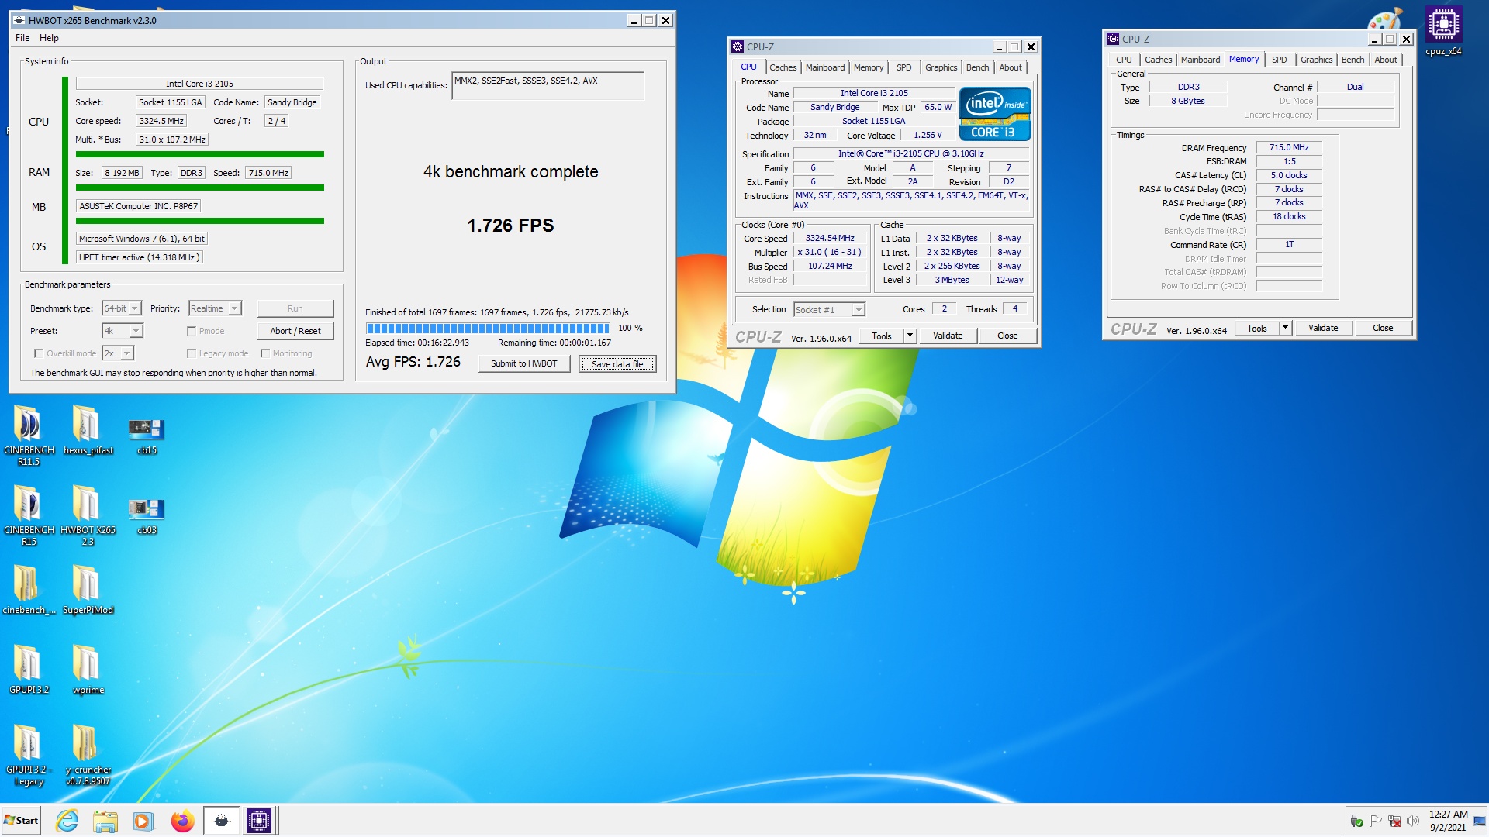
Task: Switch to Bench tab in left CPU-Z
Action: click(977, 67)
